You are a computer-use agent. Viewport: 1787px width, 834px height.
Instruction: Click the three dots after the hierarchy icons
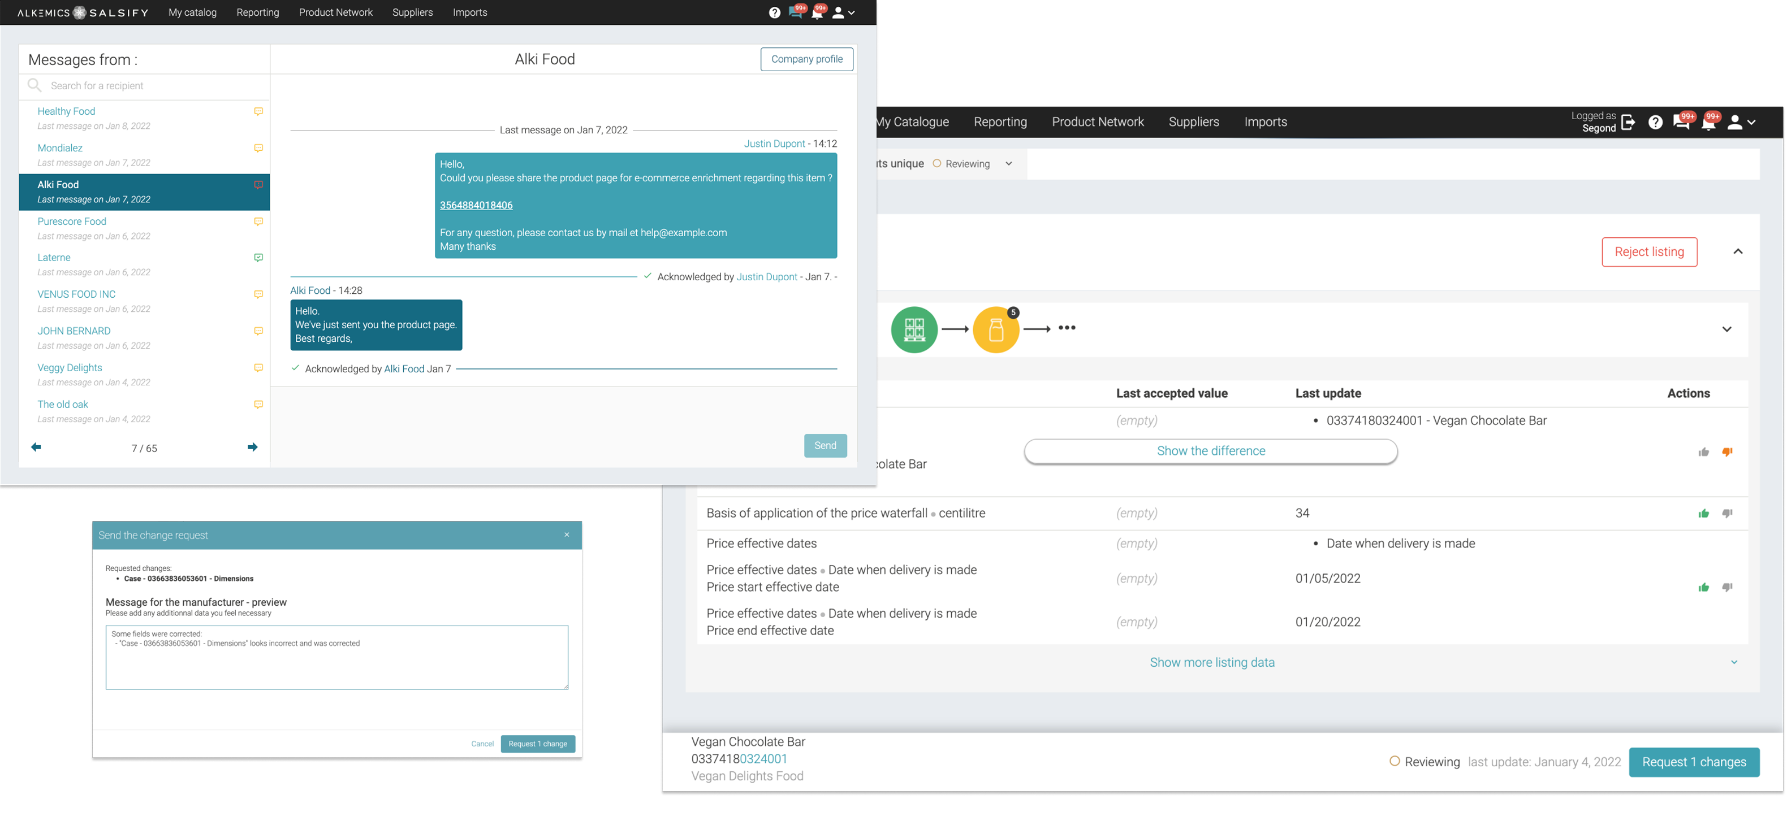tap(1066, 328)
